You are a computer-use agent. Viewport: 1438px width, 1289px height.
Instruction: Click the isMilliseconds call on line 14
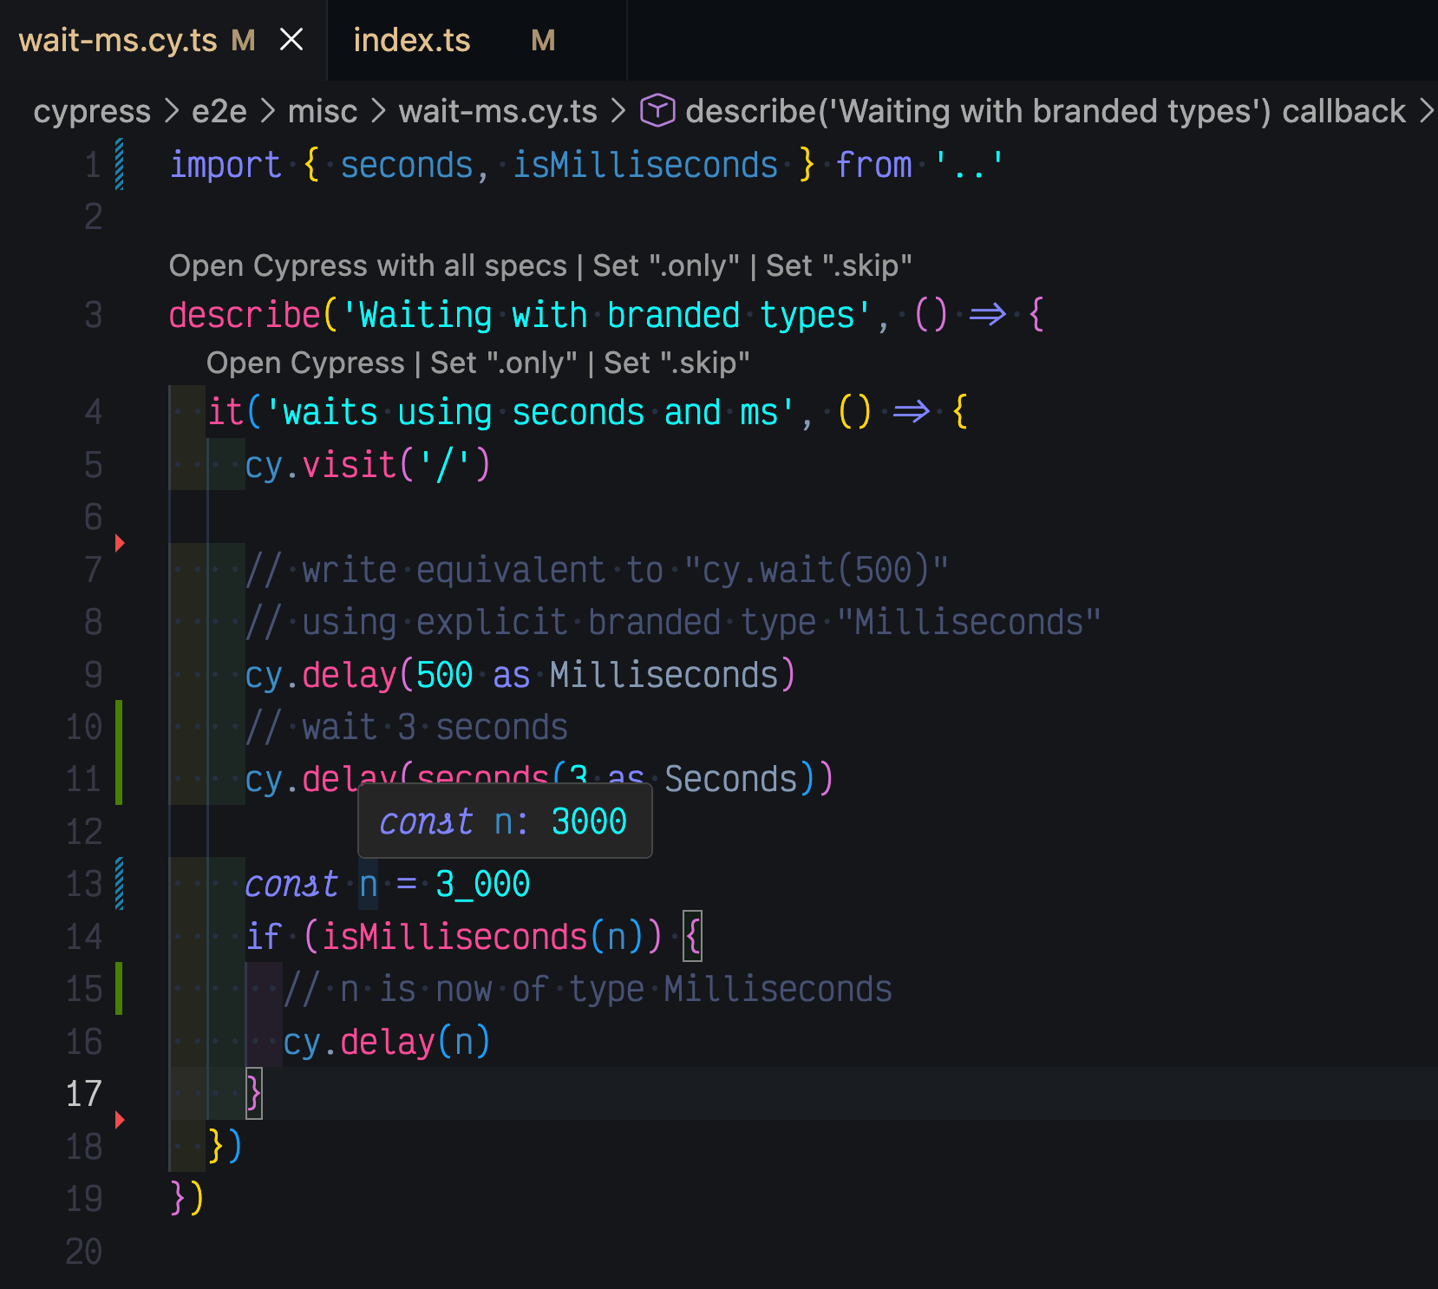(x=454, y=937)
